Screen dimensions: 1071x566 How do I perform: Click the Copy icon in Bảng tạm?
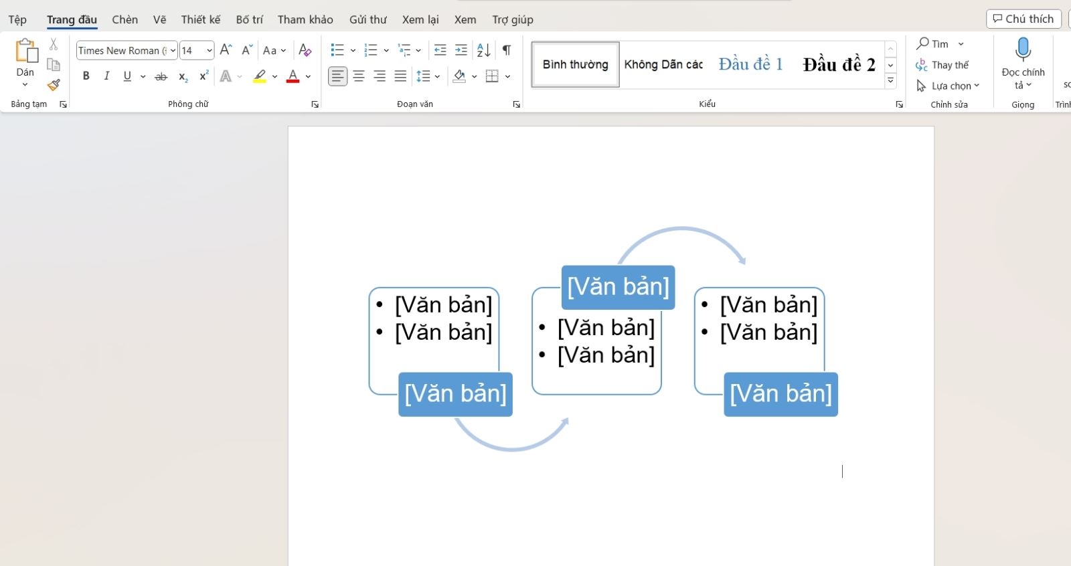point(54,65)
